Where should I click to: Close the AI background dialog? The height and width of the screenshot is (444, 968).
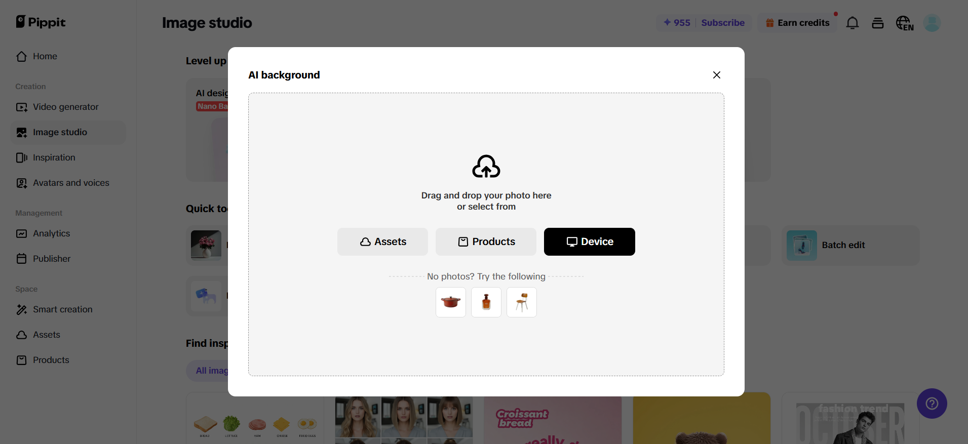[716, 75]
